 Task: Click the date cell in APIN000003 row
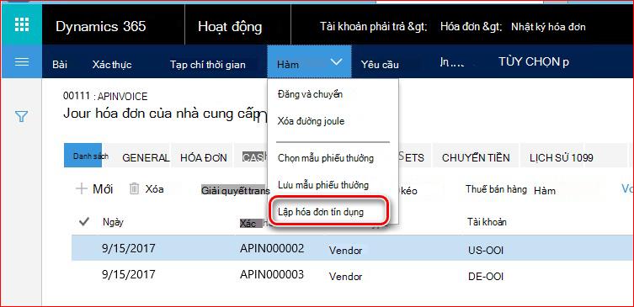(x=128, y=274)
